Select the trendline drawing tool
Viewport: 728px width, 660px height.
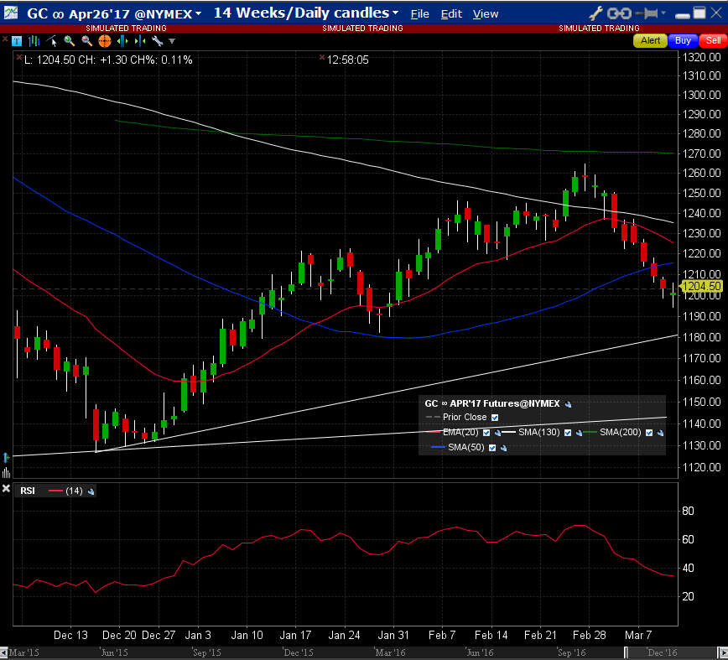[x=52, y=41]
